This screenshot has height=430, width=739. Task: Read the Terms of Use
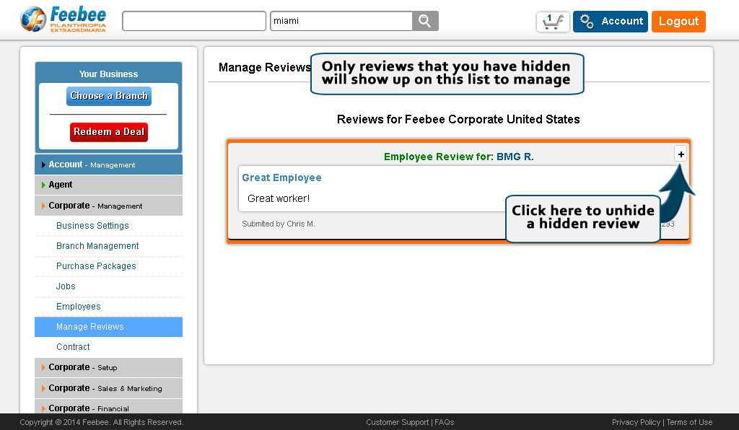689,422
